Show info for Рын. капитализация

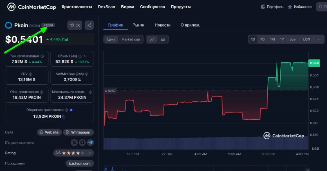click(42, 56)
